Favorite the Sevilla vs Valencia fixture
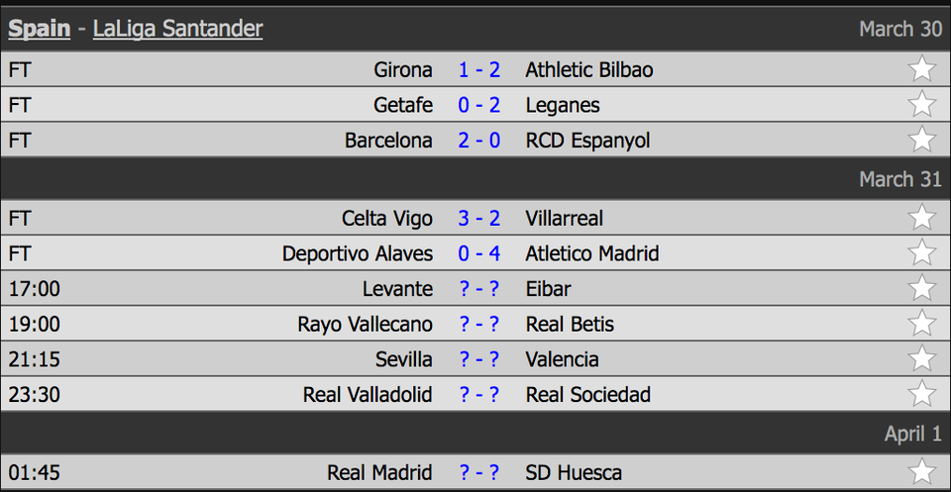This screenshot has height=492, width=951. [x=922, y=358]
